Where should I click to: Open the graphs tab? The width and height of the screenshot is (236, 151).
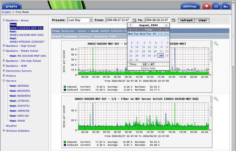pos(11,6)
